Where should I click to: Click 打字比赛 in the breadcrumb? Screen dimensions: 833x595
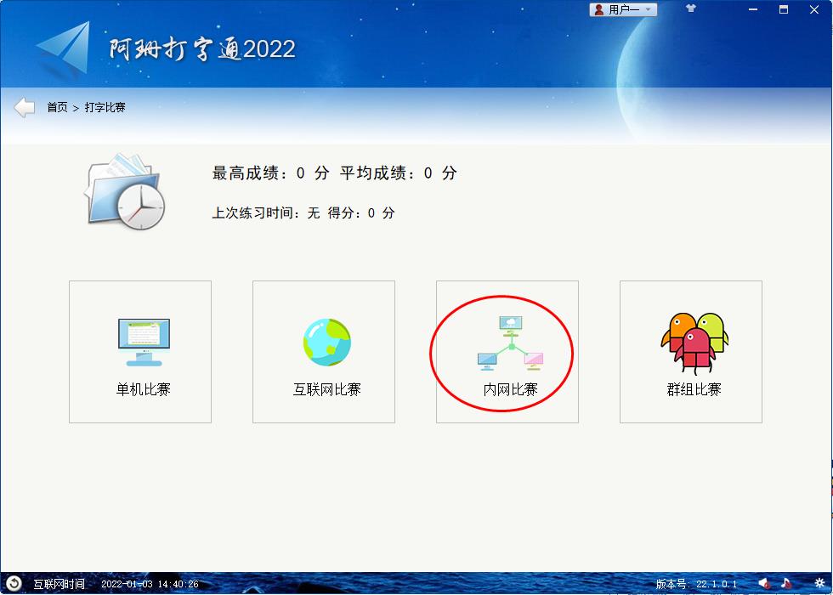click(105, 107)
